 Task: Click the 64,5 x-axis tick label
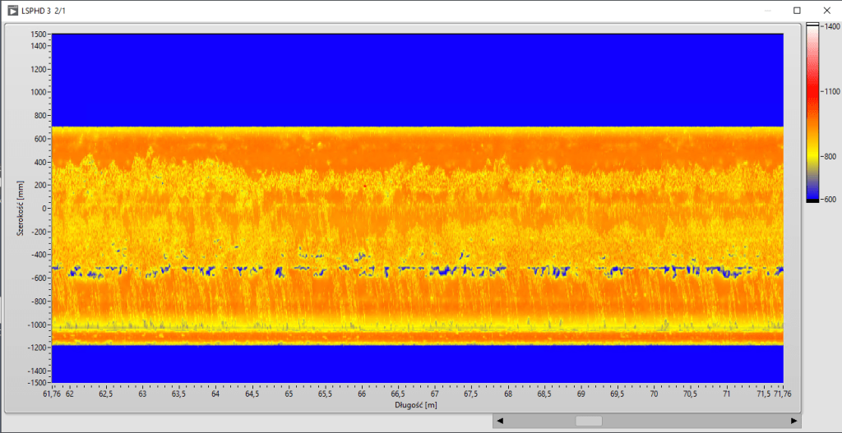pyautogui.click(x=252, y=394)
